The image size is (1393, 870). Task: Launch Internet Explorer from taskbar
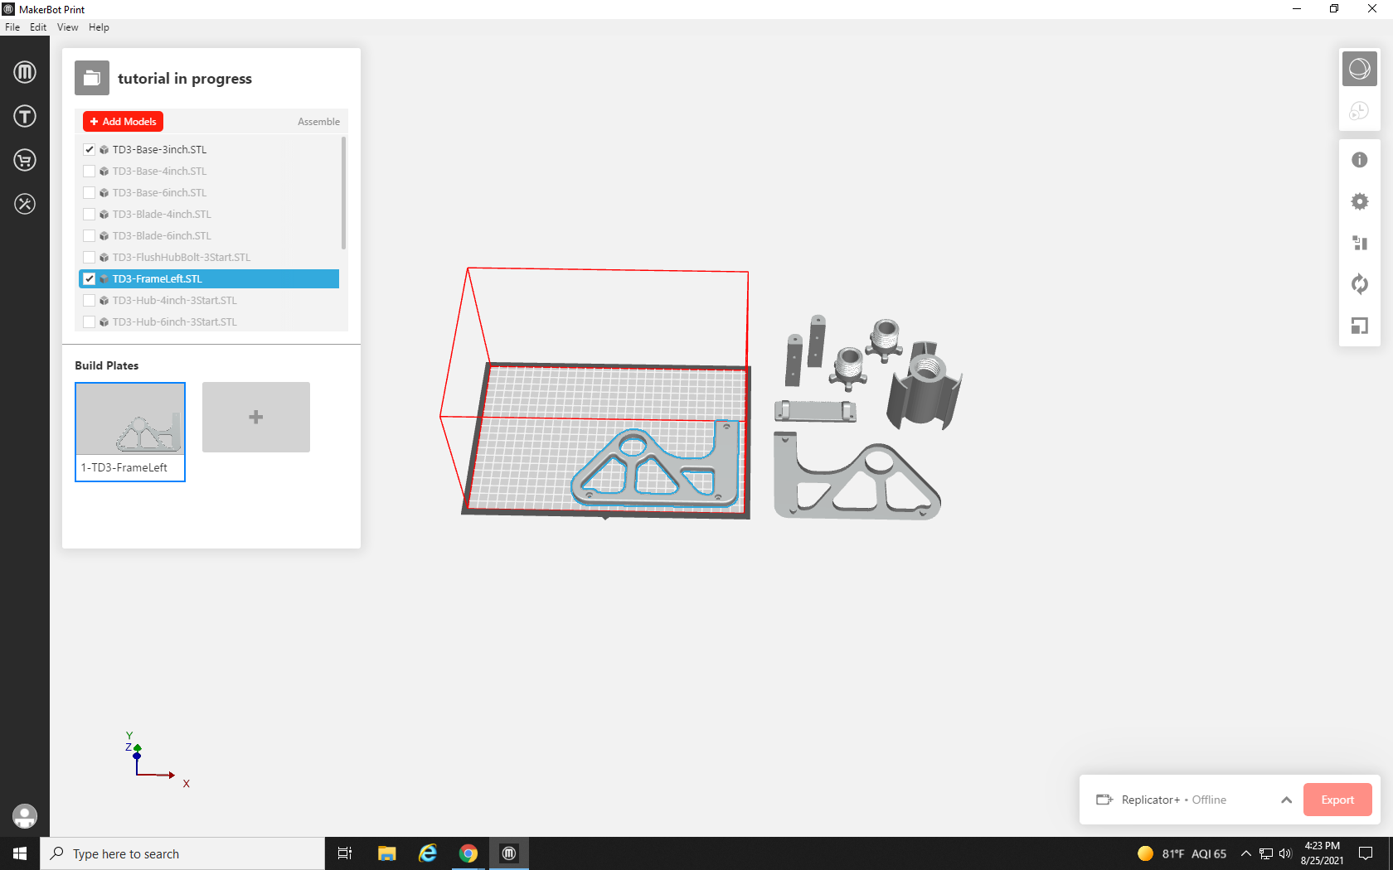[x=428, y=853]
